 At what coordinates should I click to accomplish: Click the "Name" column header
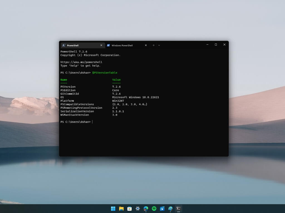[x=64, y=80]
